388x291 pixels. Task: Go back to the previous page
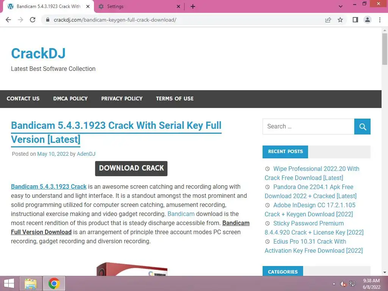[x=8, y=20]
